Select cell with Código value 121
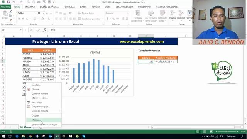This screenshot has width=247, height=139. [146, 61]
